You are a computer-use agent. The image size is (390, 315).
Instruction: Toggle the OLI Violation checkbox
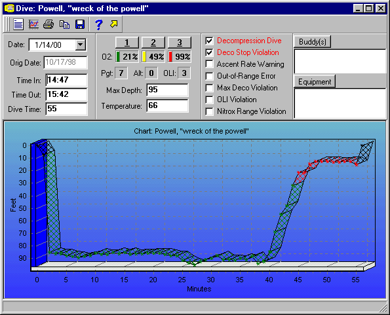210,100
